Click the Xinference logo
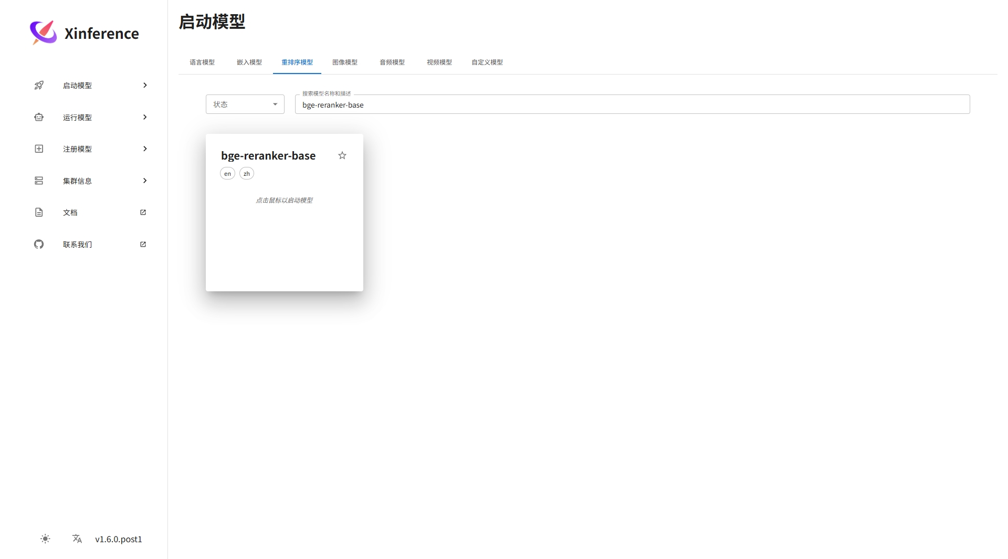1008x559 pixels. (x=43, y=33)
